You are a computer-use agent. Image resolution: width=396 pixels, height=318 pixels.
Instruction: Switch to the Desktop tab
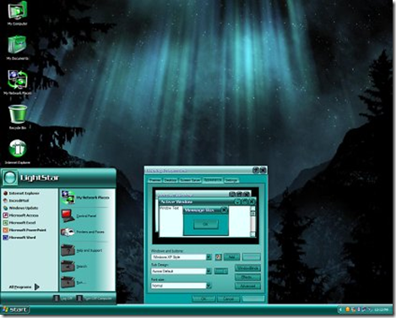point(170,180)
